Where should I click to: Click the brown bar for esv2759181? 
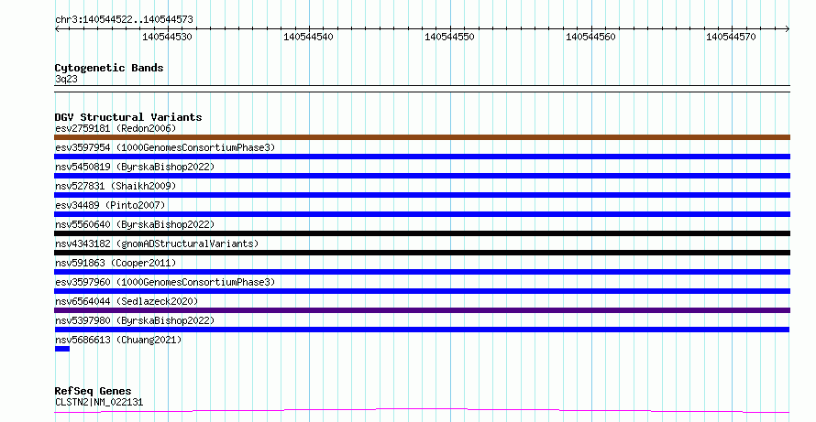point(422,137)
